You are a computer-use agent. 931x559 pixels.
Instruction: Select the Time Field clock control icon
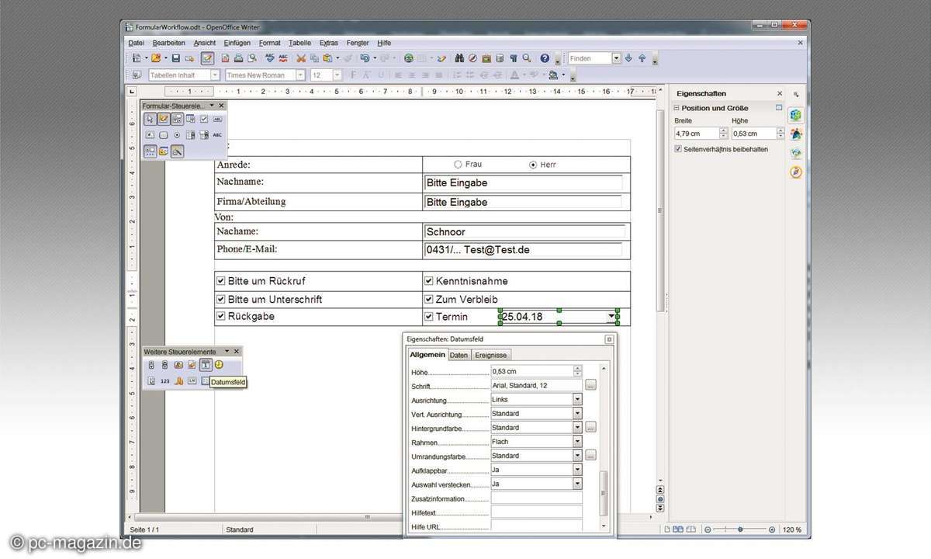(x=219, y=365)
